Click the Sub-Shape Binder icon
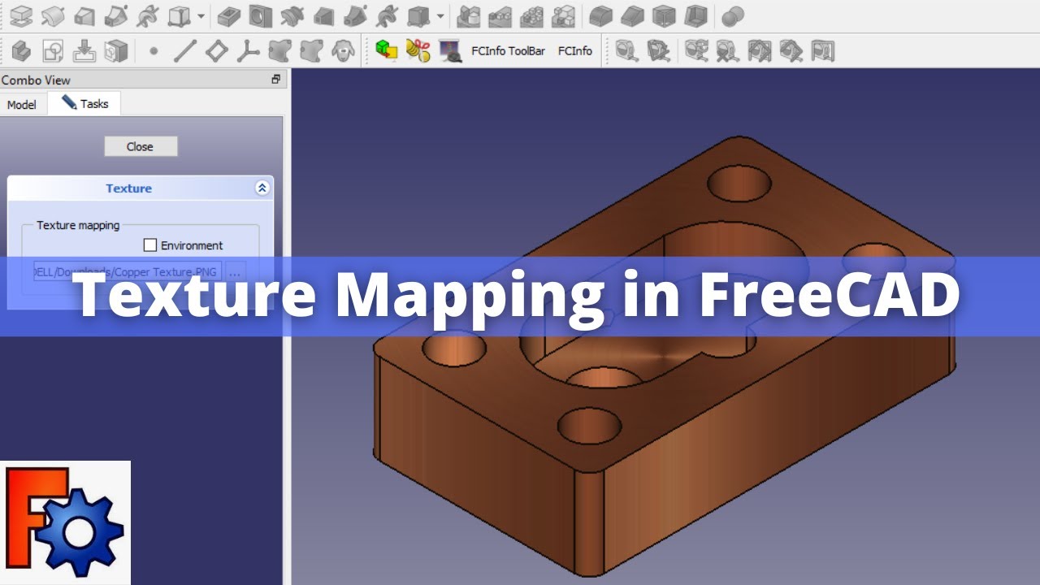The height and width of the screenshot is (585, 1040). tap(311, 50)
